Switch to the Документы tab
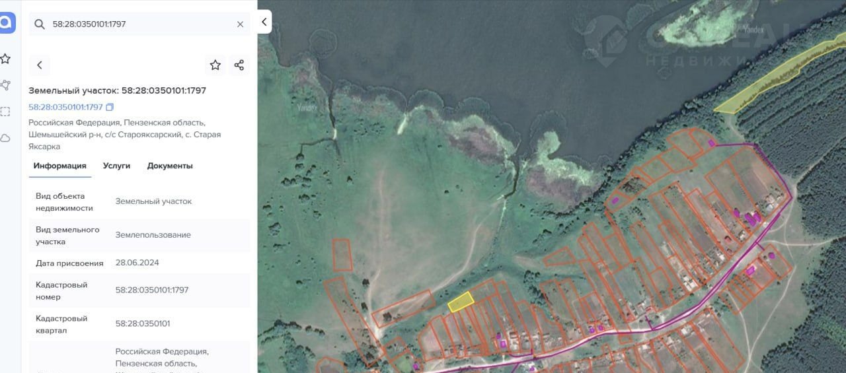This screenshot has width=846, height=373. [x=170, y=166]
